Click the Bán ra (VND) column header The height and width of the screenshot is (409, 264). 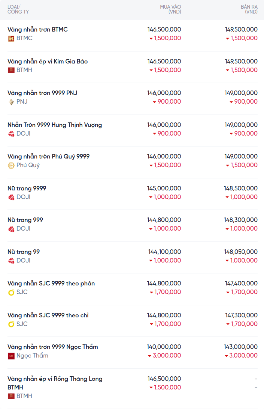pos(249,9)
